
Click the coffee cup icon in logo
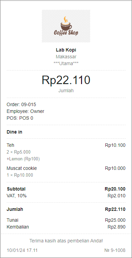click(x=66, y=23)
